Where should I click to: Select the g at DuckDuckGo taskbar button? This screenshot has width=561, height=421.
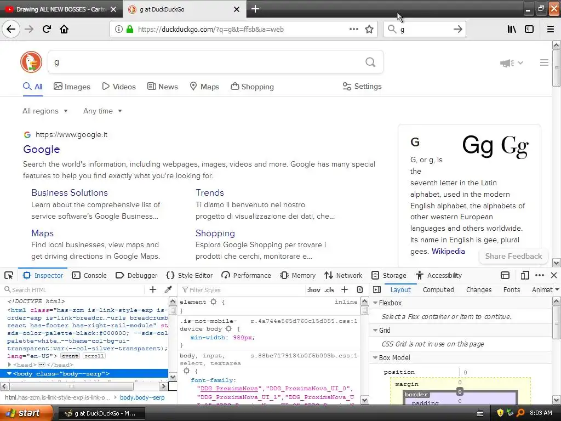[x=101, y=413]
